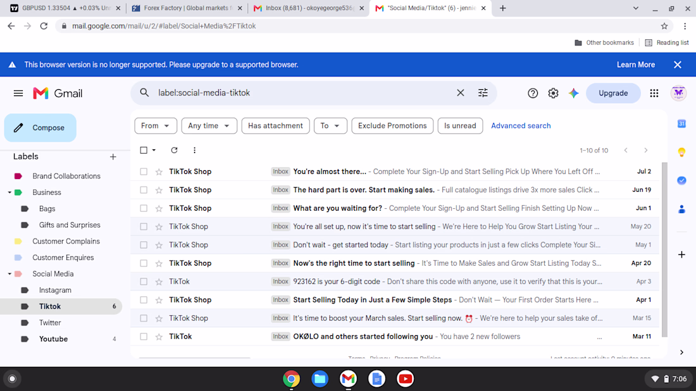
Task: Select "The hard part is over" email checkbox
Action: tap(144, 190)
